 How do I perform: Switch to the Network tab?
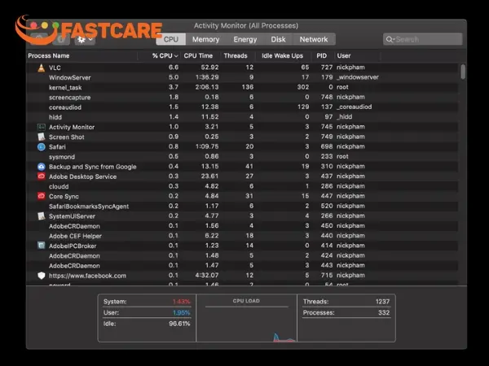click(314, 40)
